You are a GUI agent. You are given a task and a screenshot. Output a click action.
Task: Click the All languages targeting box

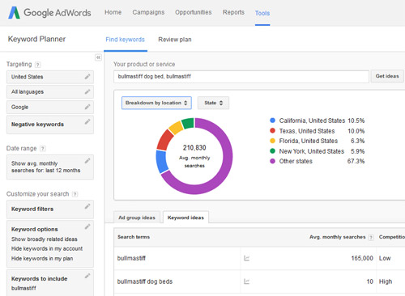[50, 92]
